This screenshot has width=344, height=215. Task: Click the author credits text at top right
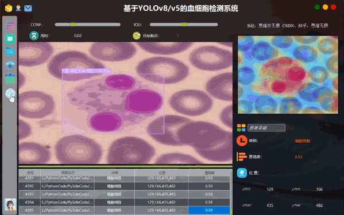[288, 26]
